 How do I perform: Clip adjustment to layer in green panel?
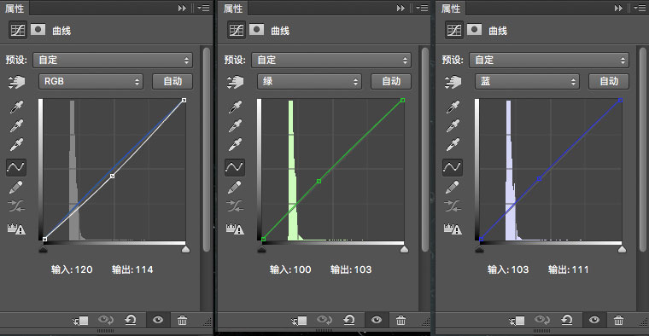299,321
